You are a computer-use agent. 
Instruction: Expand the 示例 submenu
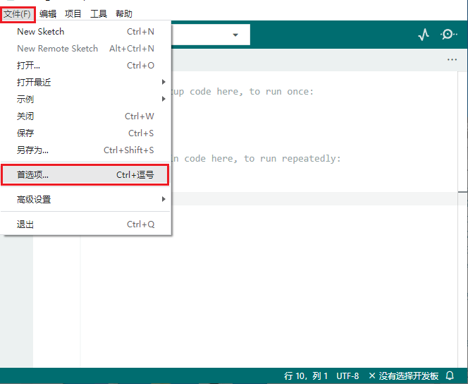pos(86,99)
